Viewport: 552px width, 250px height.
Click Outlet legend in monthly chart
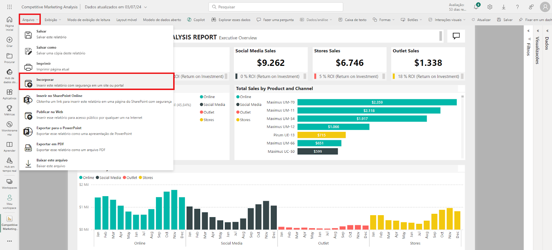[130, 178]
